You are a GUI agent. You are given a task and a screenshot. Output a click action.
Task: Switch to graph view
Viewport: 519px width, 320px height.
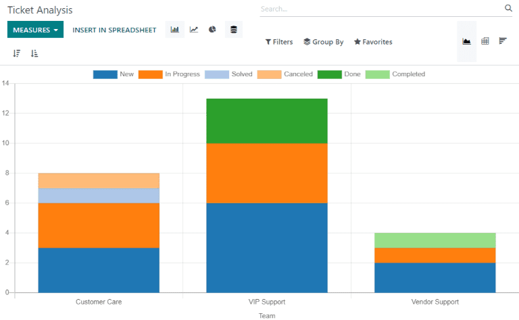tap(466, 41)
